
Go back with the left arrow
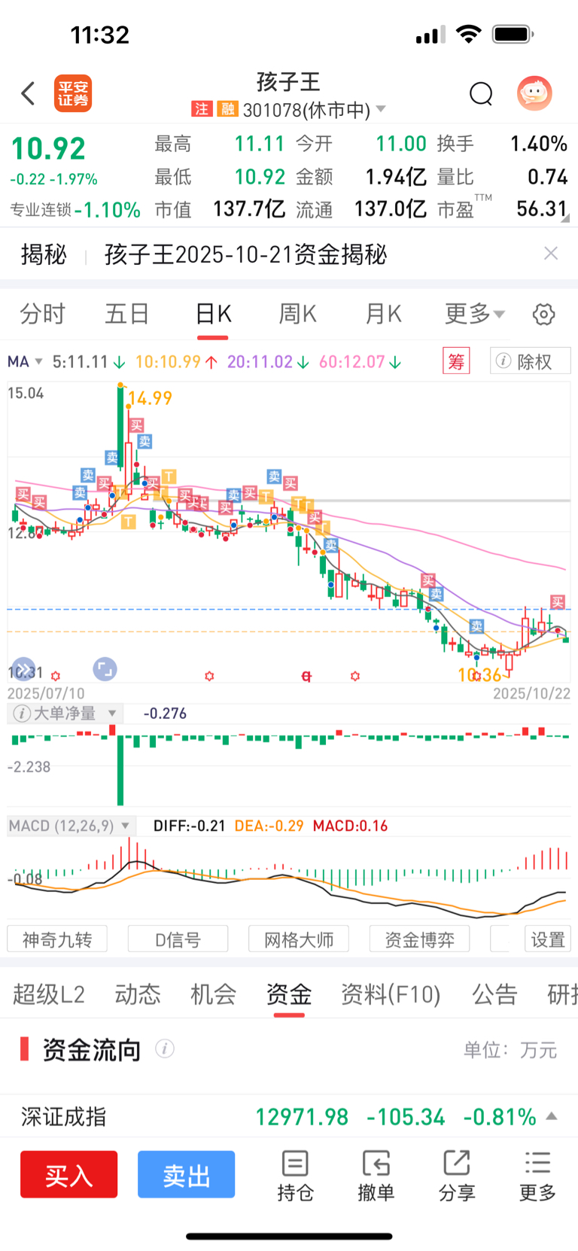pyautogui.click(x=28, y=94)
